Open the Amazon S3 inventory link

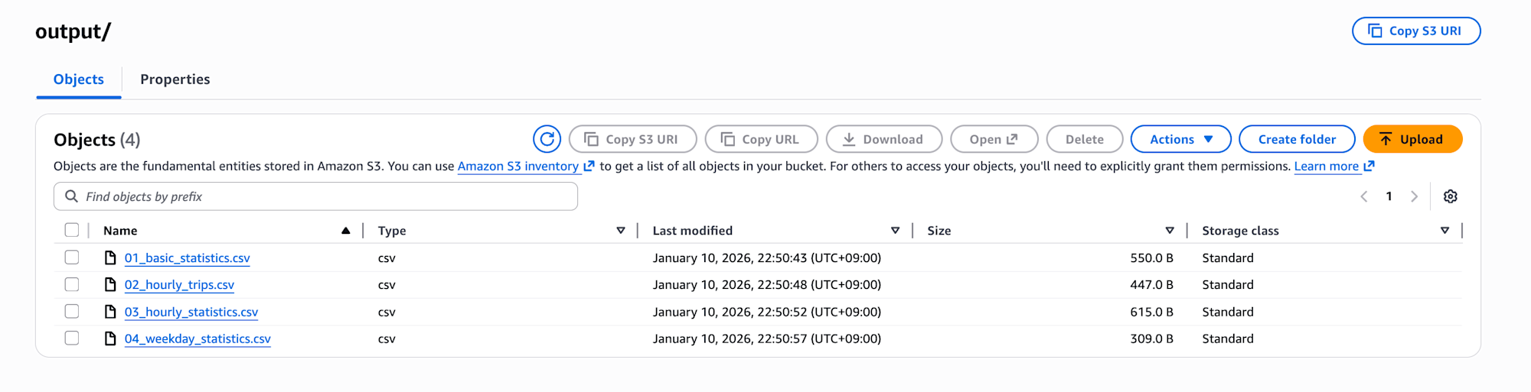click(x=518, y=167)
